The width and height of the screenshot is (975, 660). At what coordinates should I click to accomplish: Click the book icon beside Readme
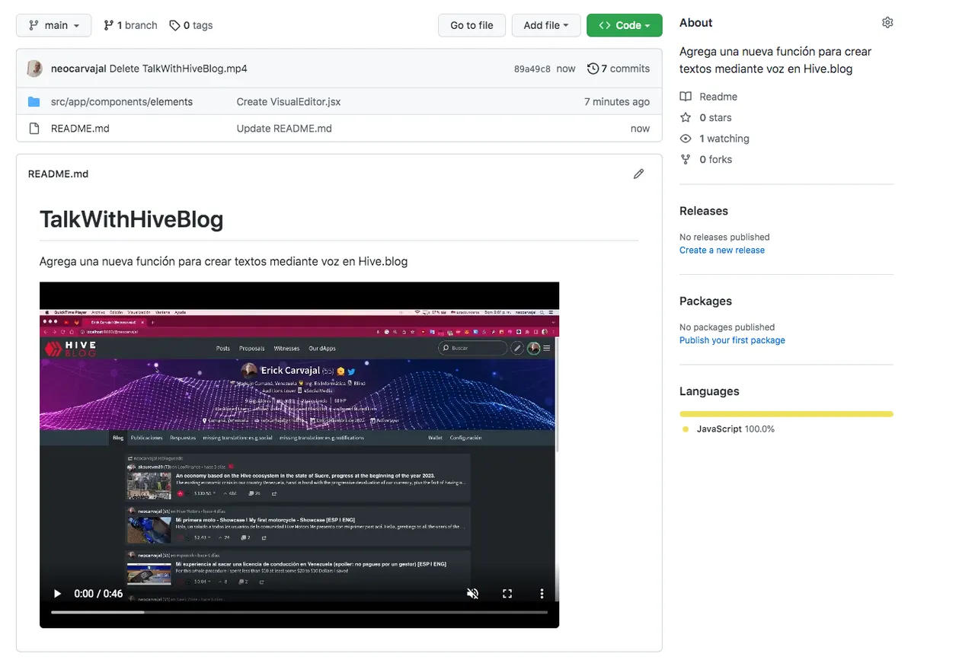686,97
